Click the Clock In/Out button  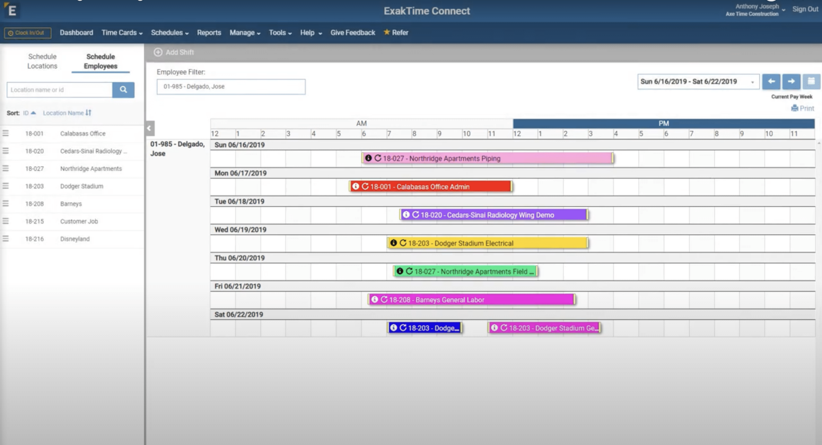pyautogui.click(x=28, y=33)
